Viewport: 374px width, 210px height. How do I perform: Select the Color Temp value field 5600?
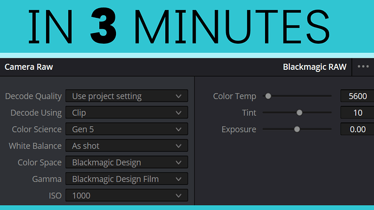point(357,96)
